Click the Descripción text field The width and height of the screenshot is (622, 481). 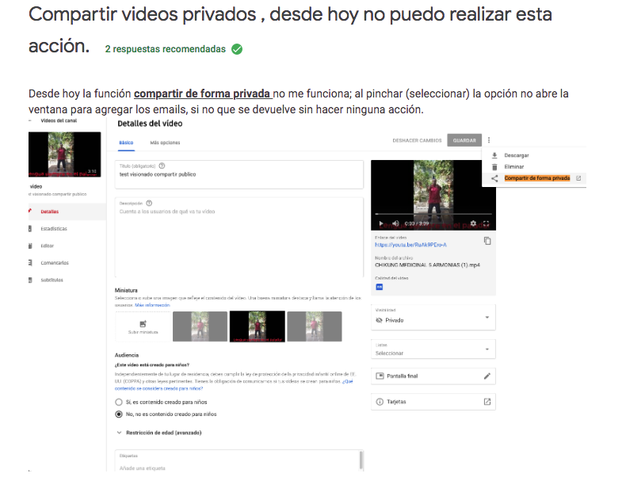(239, 236)
